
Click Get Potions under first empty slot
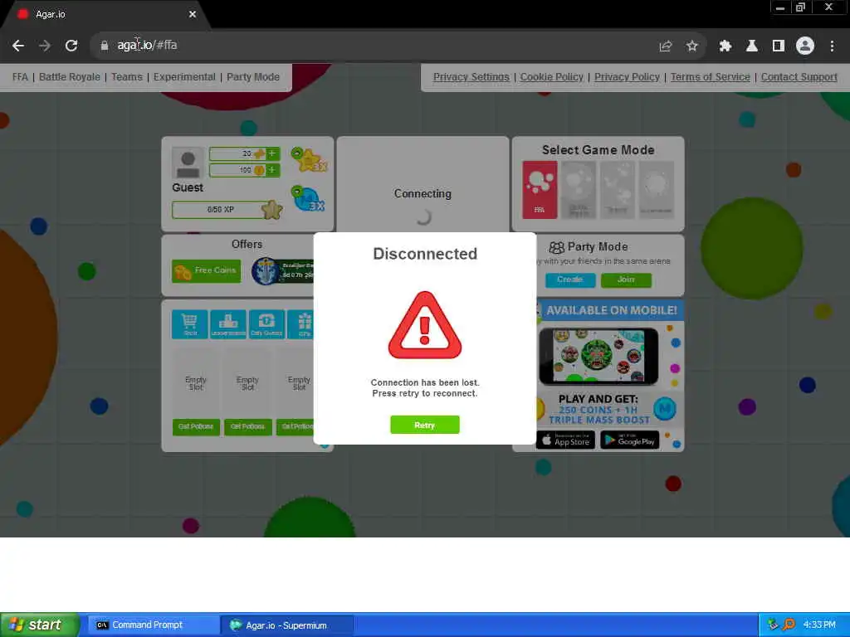click(x=196, y=427)
